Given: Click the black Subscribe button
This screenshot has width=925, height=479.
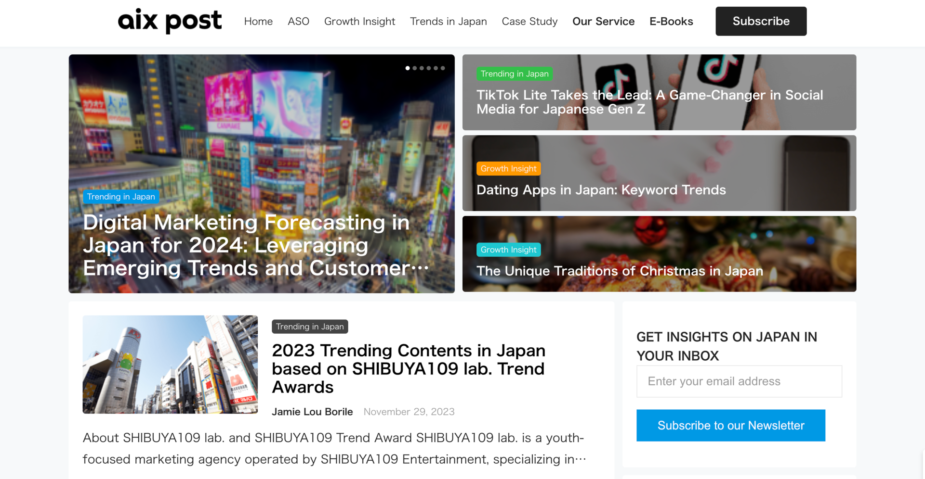Looking at the screenshot, I should point(761,21).
